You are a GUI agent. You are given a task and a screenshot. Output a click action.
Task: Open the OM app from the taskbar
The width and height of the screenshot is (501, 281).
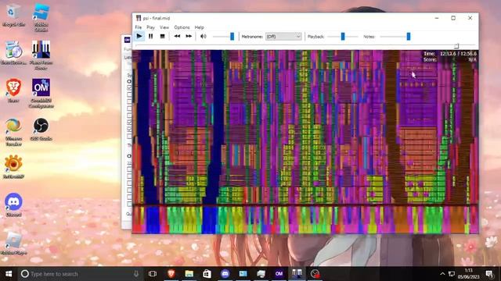(279, 274)
